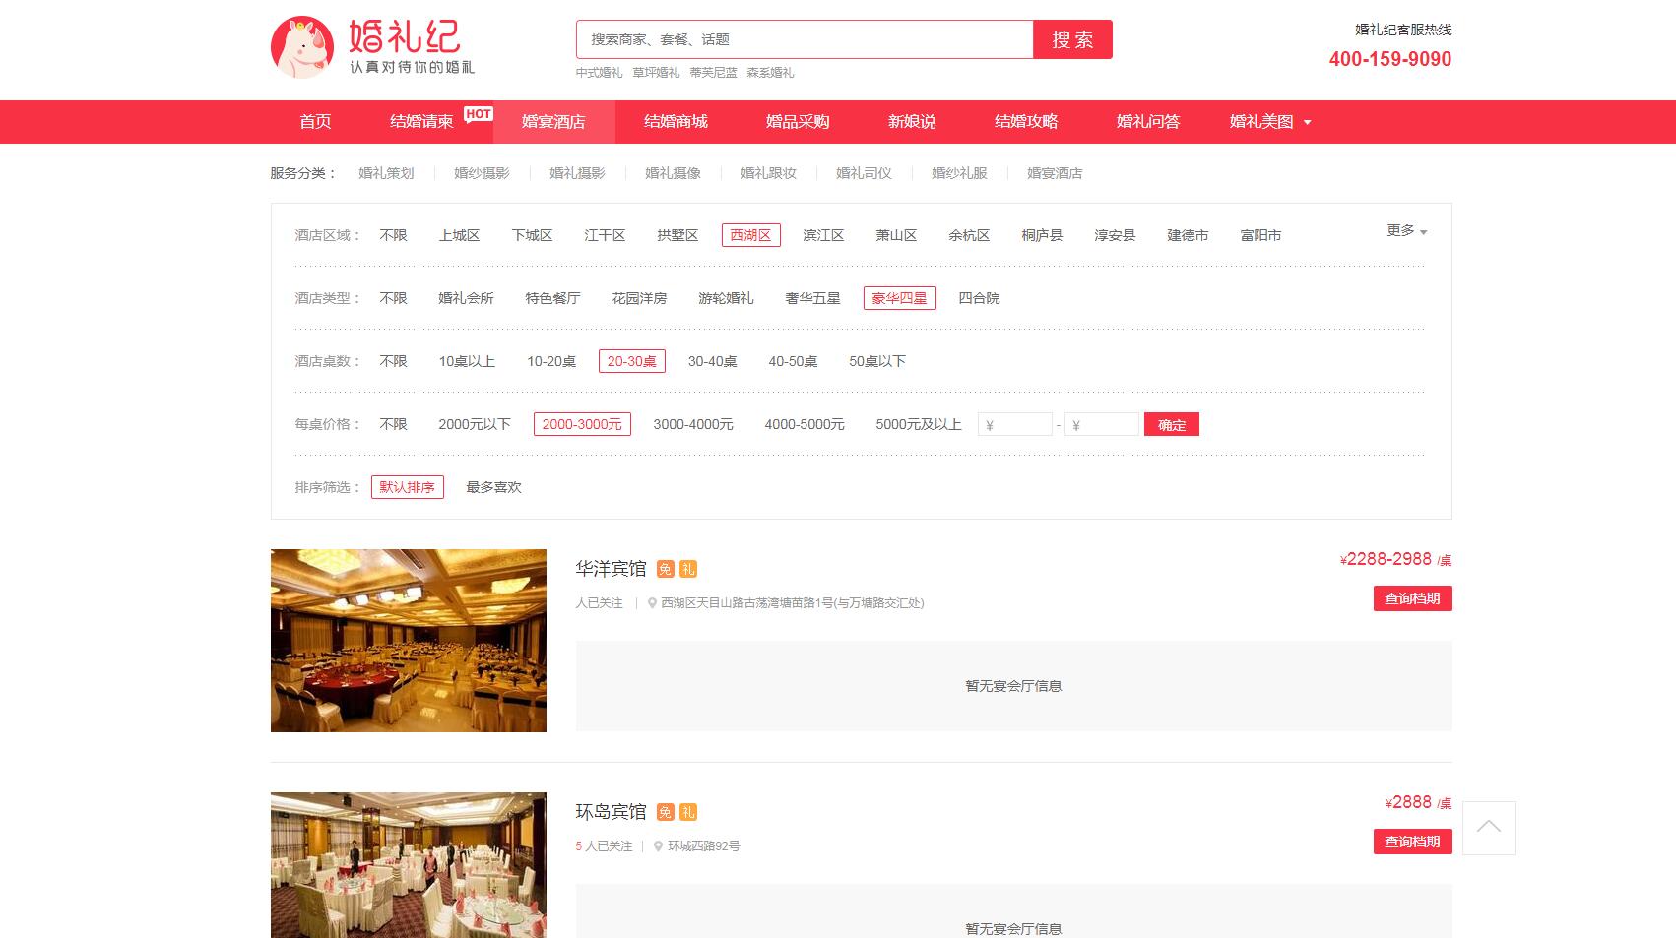Open the 环岛宾馆 banquet hall photo
The height and width of the screenshot is (938, 1676).
(x=409, y=865)
